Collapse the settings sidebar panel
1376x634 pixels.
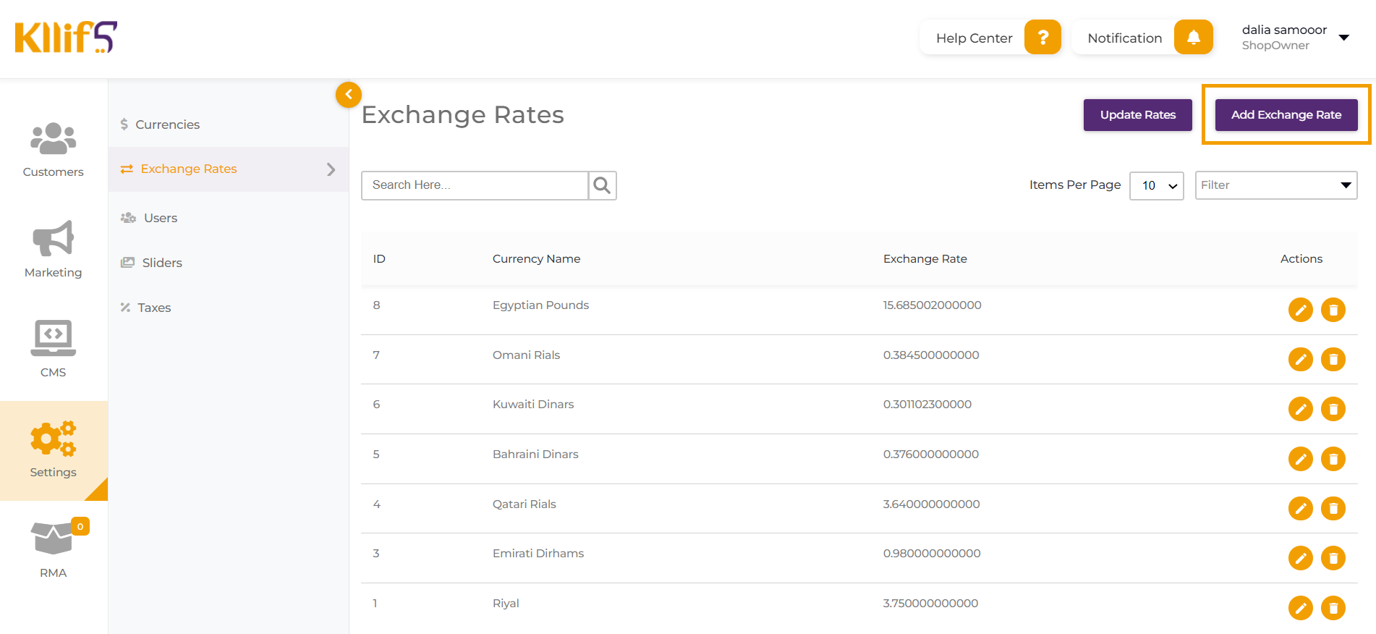tap(348, 94)
